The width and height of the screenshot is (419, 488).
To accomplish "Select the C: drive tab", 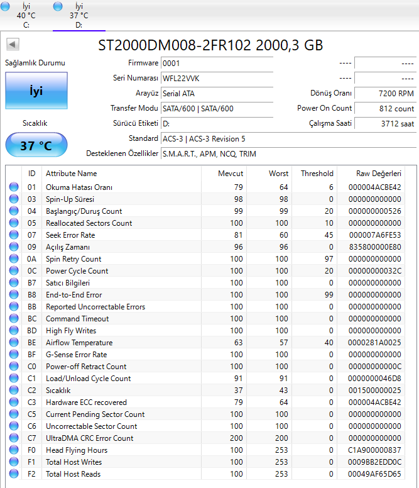I will click(26, 15).
